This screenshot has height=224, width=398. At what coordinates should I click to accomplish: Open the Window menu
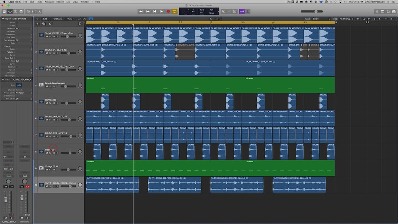click(85, 2)
